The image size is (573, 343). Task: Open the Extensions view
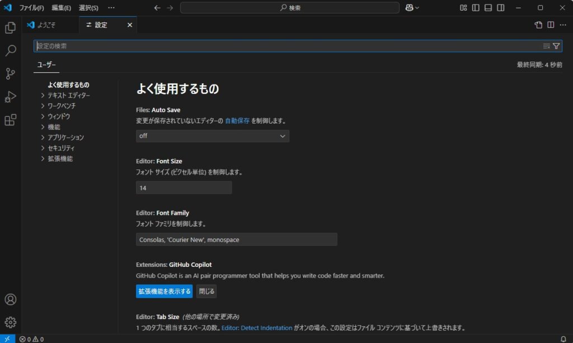10,120
